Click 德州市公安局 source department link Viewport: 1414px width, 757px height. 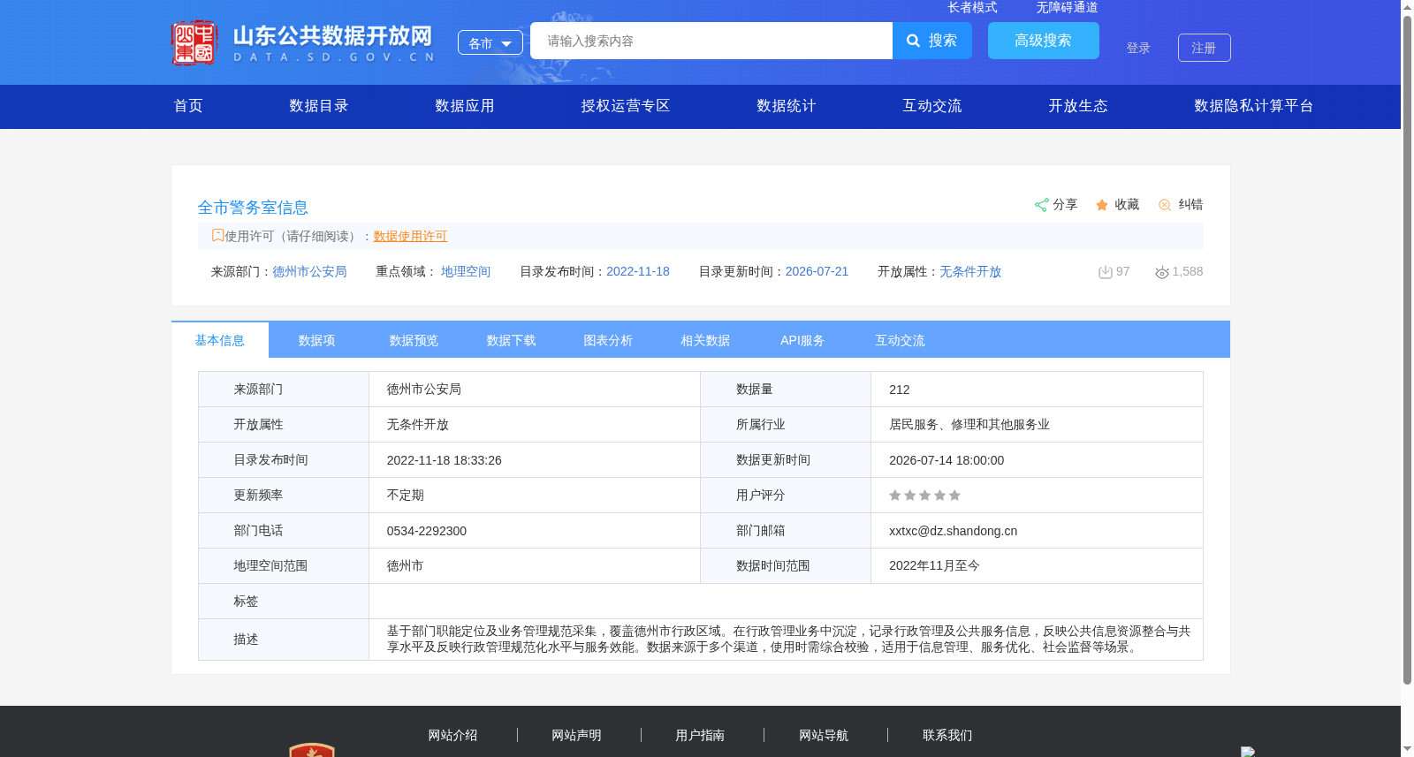click(x=309, y=272)
